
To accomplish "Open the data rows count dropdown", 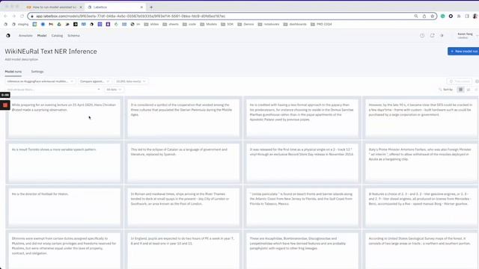I will [131, 81].
